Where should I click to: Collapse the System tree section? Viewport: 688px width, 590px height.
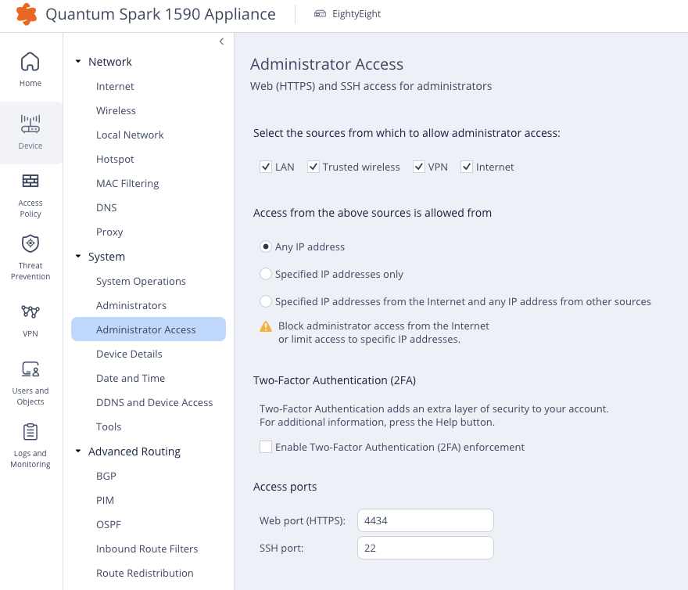[x=78, y=256]
